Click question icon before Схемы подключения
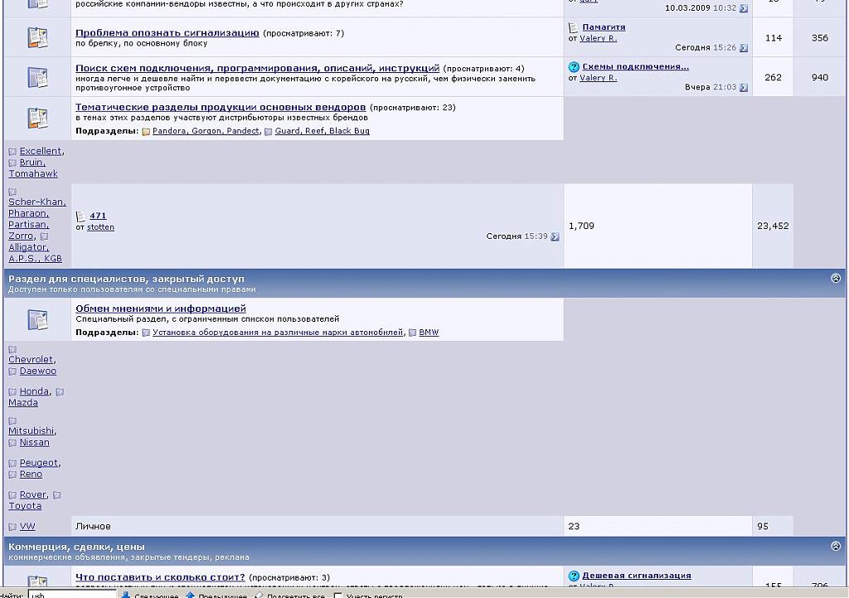Viewport: 849px width, 598px height. point(574,67)
